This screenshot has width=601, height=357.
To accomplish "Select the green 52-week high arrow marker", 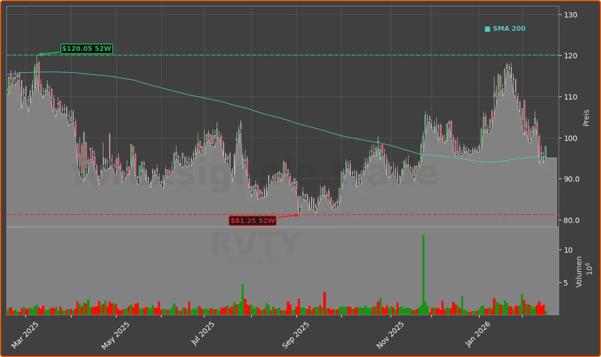I will click(39, 54).
